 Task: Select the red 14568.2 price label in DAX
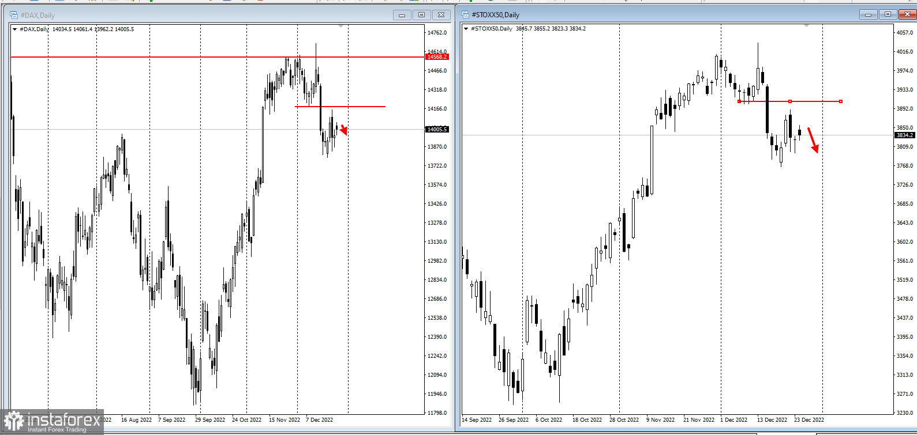coord(437,57)
